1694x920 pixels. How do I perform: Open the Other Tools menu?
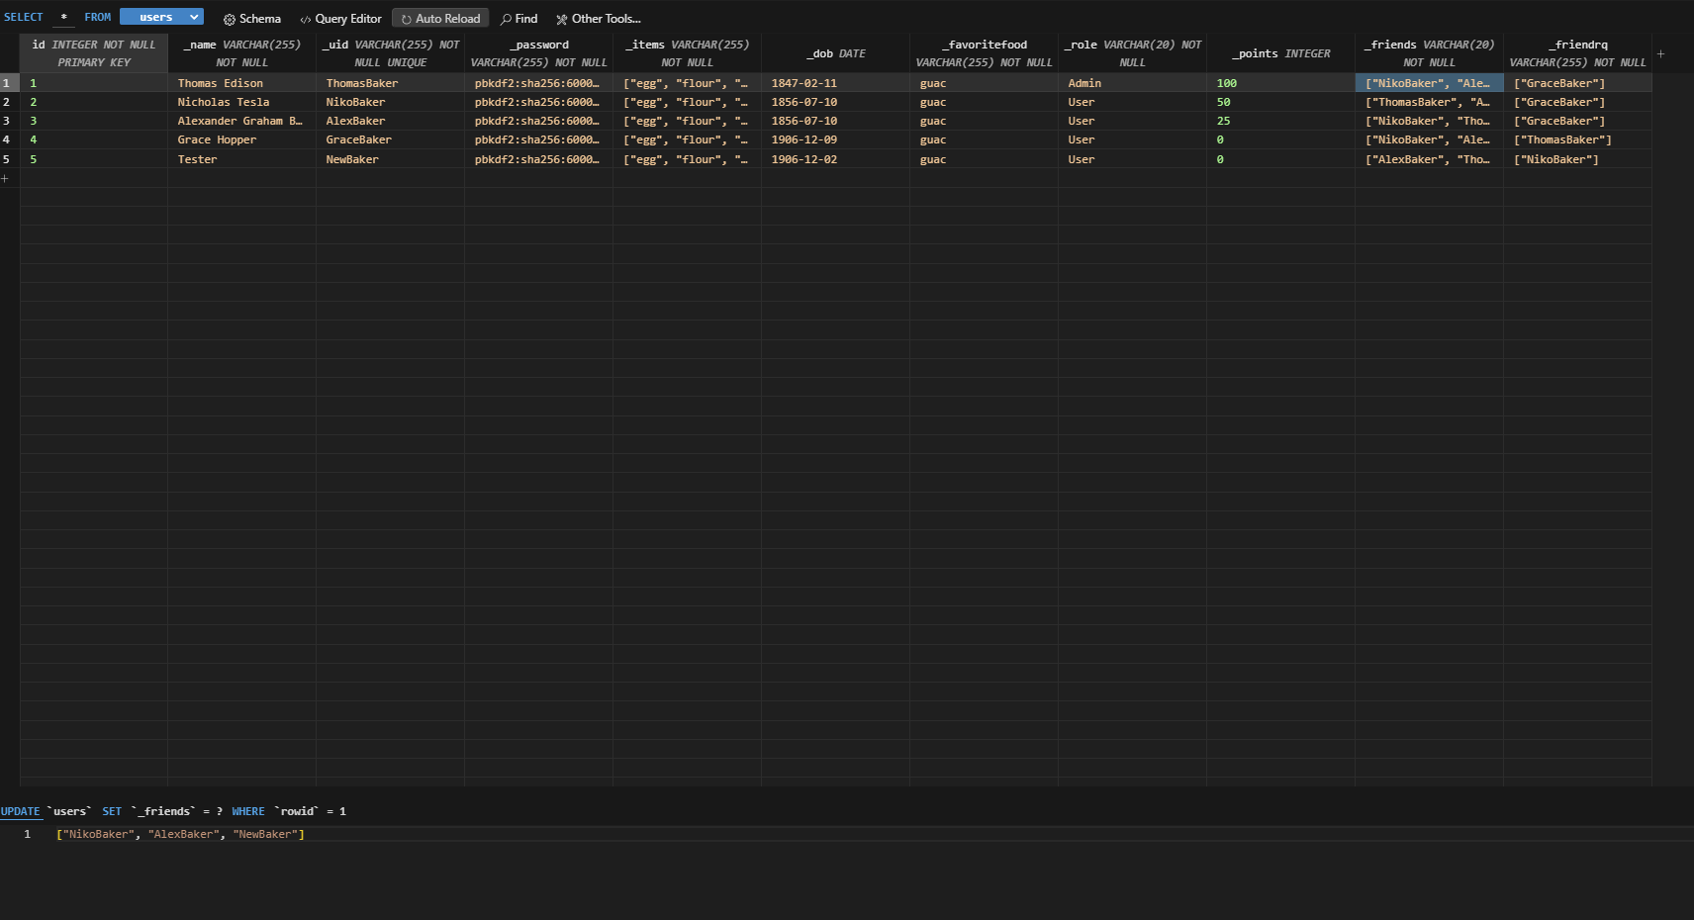point(598,19)
